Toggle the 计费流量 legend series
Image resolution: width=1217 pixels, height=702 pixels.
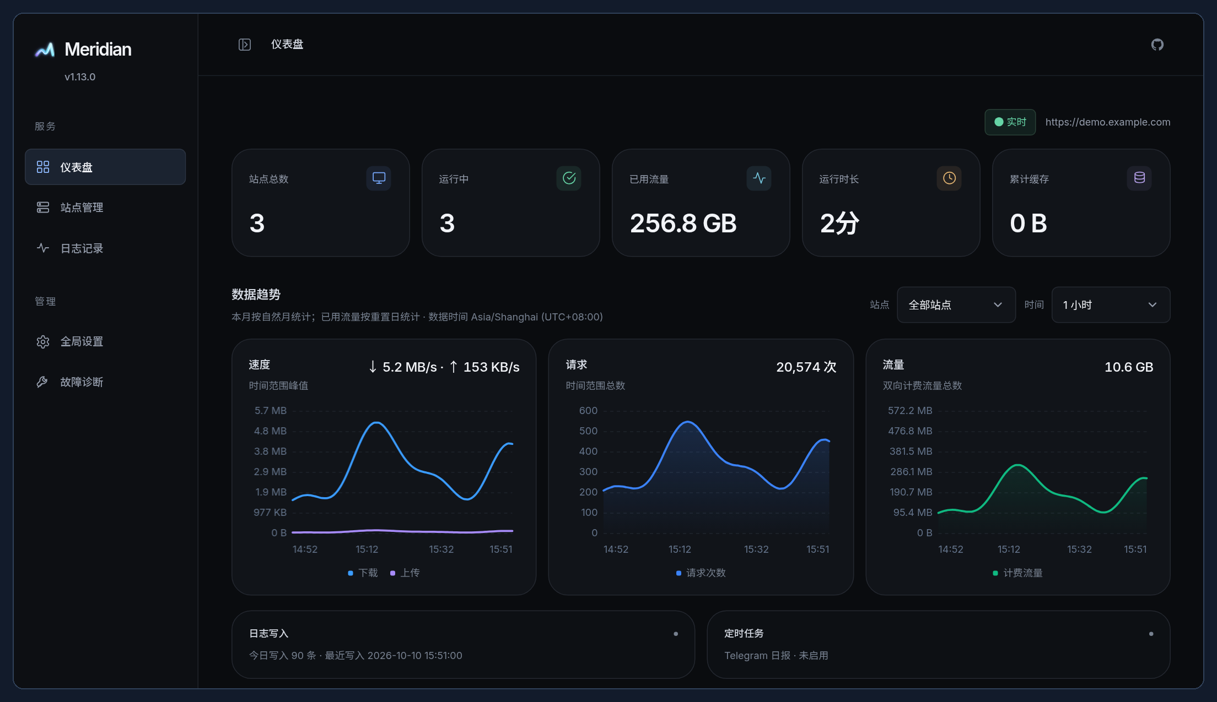1017,573
